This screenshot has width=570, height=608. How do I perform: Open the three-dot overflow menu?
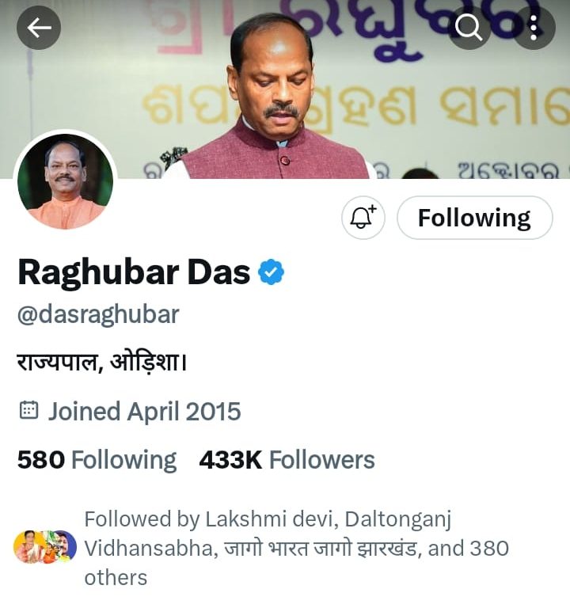point(534,28)
